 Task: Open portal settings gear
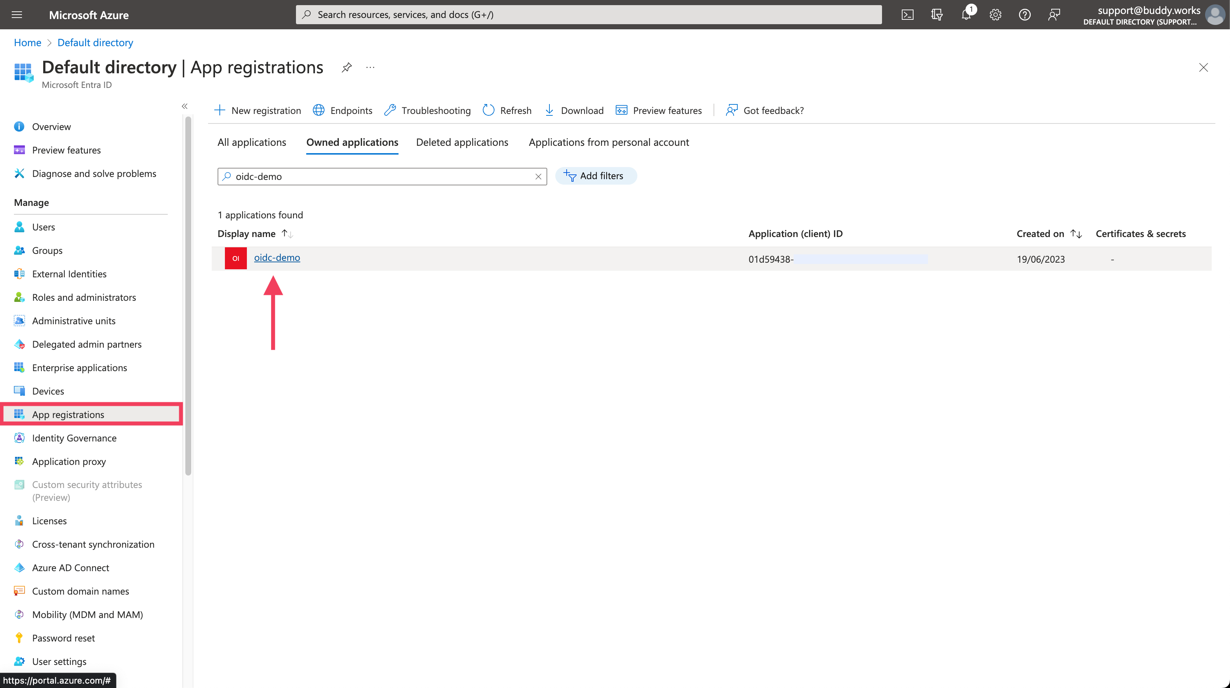point(995,15)
